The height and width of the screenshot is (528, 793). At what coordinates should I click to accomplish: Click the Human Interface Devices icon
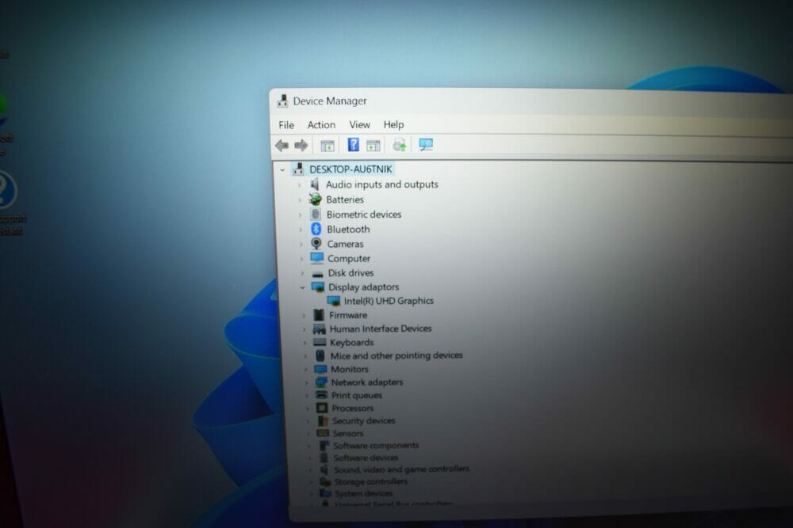(x=319, y=329)
